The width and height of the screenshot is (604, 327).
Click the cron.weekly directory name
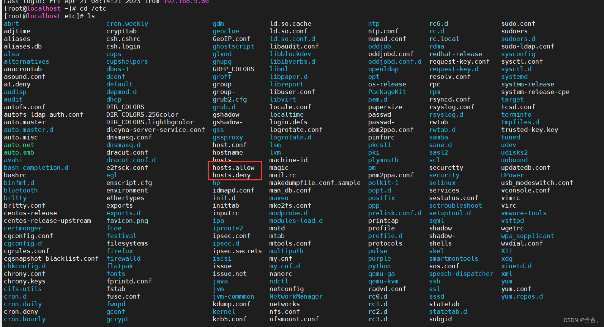pos(127,23)
